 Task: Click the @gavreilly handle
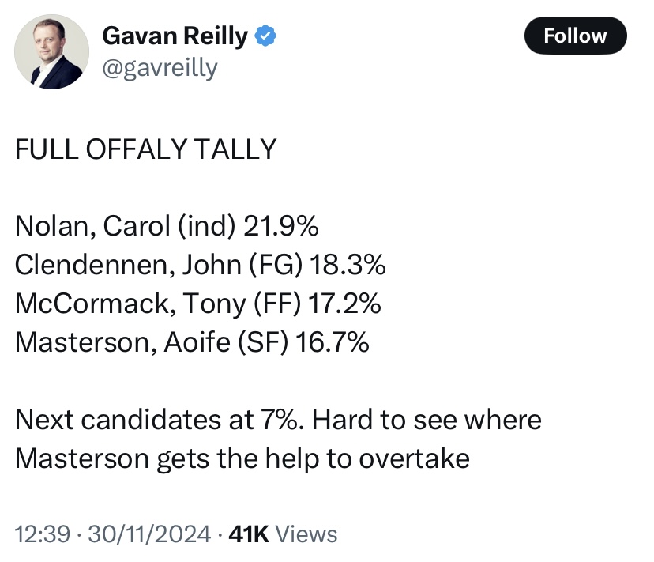(x=160, y=69)
